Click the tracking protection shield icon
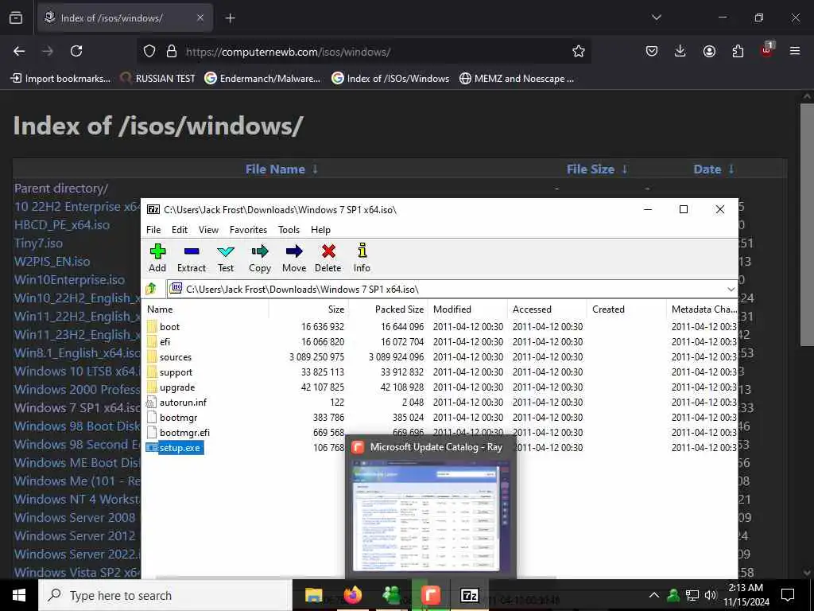Viewport: 814px width, 611px height. pos(149,51)
